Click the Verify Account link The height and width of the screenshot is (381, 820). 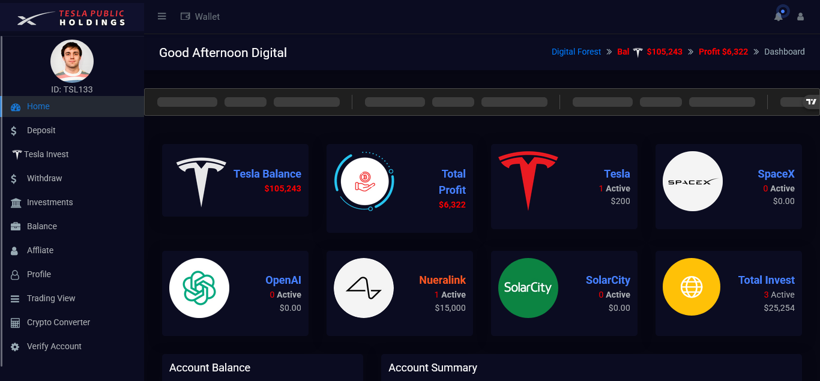click(x=54, y=346)
